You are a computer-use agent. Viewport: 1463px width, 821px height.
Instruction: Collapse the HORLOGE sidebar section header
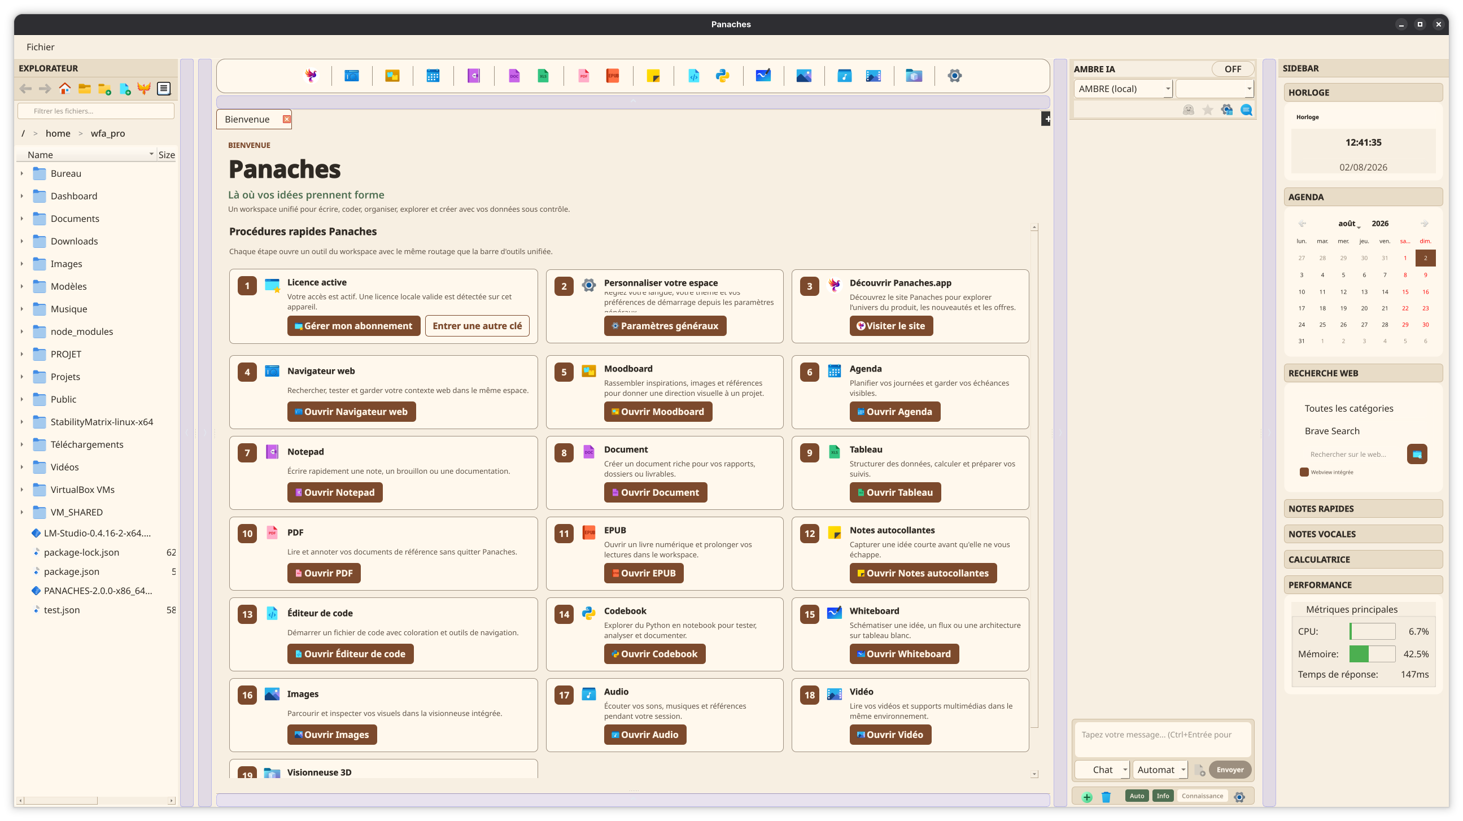[1363, 93]
